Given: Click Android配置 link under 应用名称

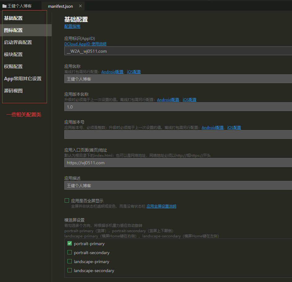Looking at the screenshot, I should pyautogui.click(x=112, y=72).
